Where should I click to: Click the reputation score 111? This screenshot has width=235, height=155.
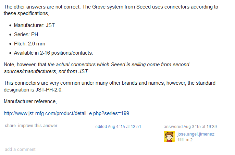[x=181, y=140]
